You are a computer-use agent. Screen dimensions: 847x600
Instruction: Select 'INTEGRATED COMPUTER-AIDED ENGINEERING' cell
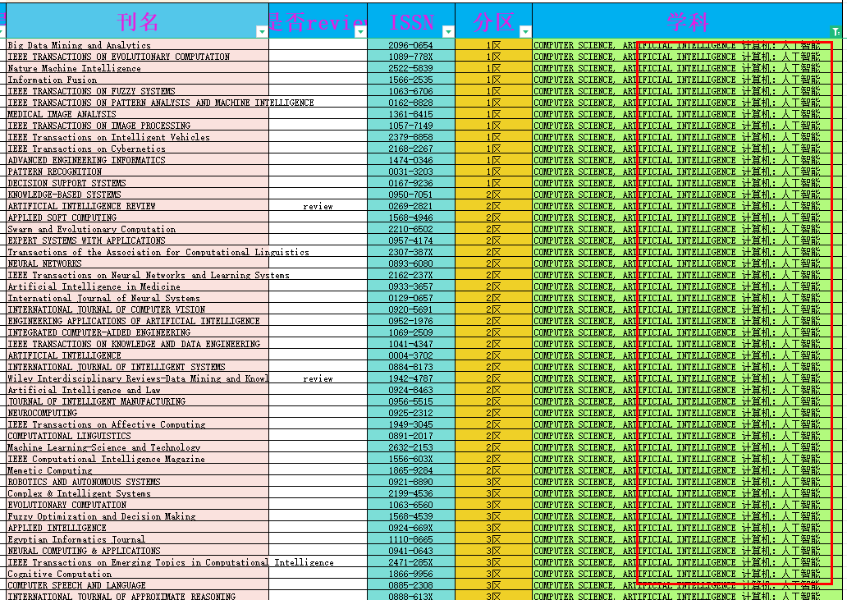[137, 332]
